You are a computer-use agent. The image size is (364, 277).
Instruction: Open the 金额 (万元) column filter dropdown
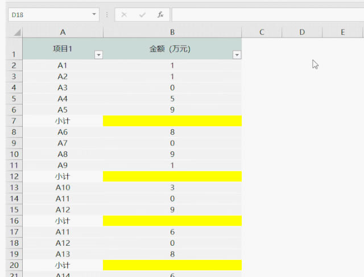point(237,55)
